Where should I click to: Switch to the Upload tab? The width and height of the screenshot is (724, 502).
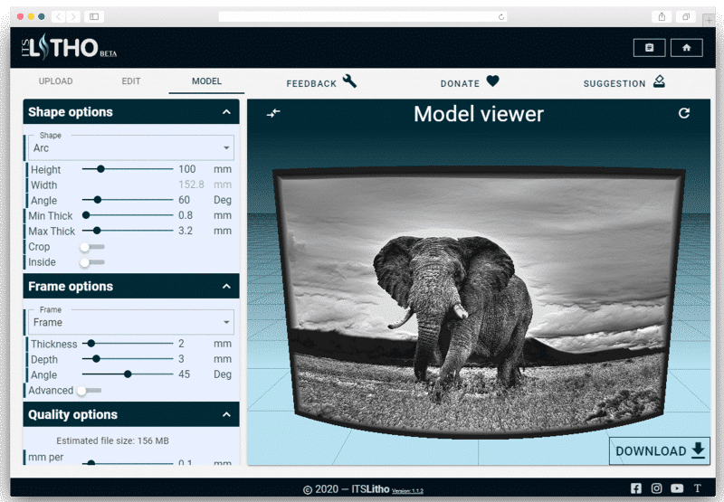point(55,81)
